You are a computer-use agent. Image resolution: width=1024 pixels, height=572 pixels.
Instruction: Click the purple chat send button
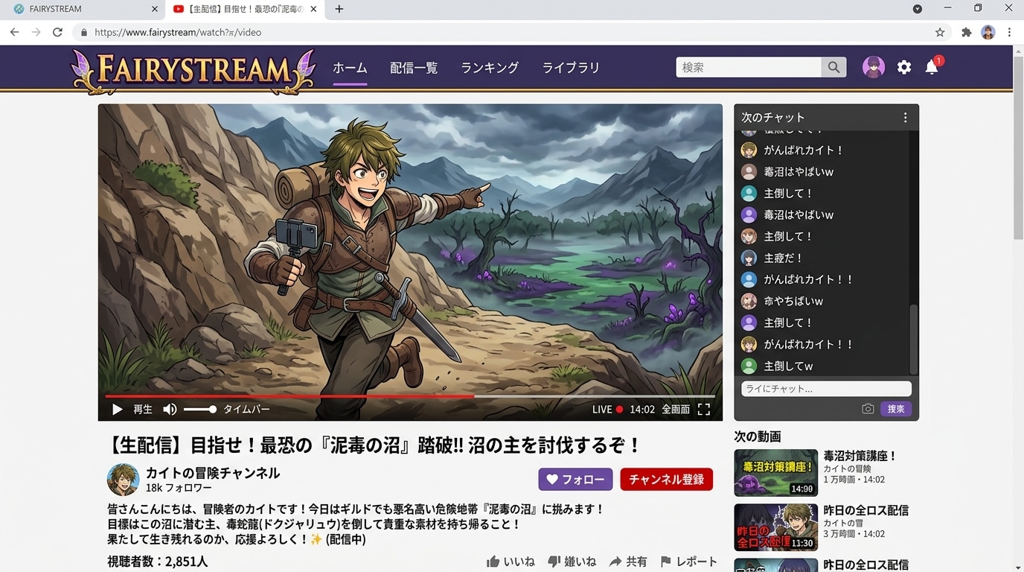(896, 409)
